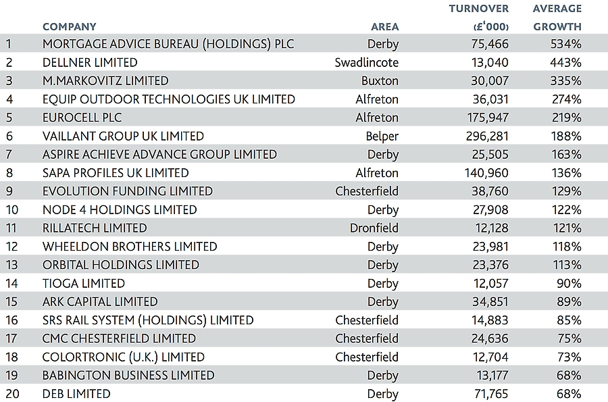
Task: Click the M.Markovitz Limited company name
Action: [105, 80]
